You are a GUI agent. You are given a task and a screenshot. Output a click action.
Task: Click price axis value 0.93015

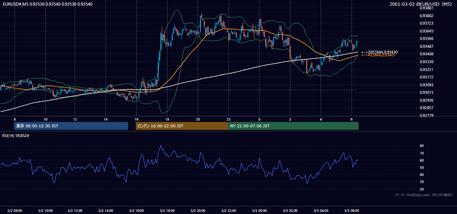coord(427,92)
